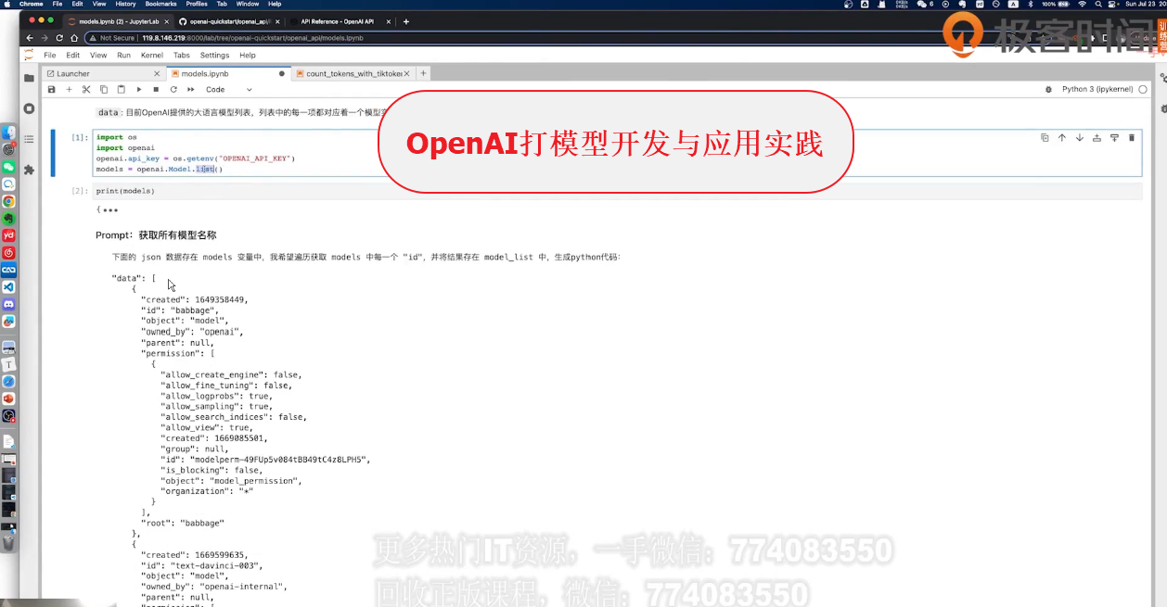Insert a new cell below with plus icon
Screen dimensions: 1167x607
click(69, 90)
